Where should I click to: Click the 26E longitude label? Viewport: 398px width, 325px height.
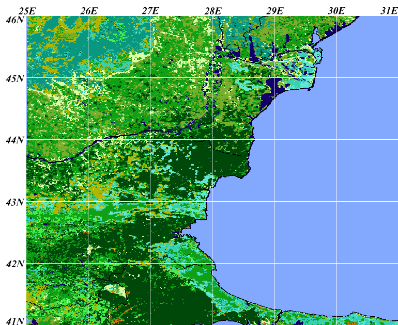coord(89,11)
